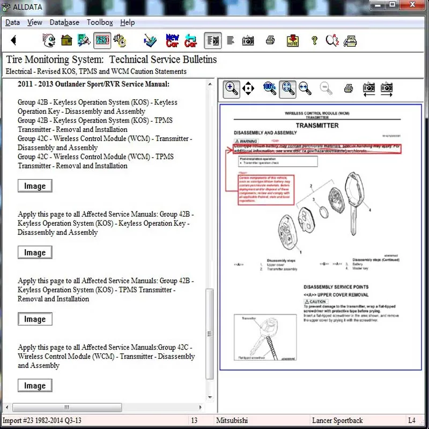Viewport: 429px width, 429px height.
Task: Click the horizontal scrollbar thumb in text pane
Action: coord(67,408)
